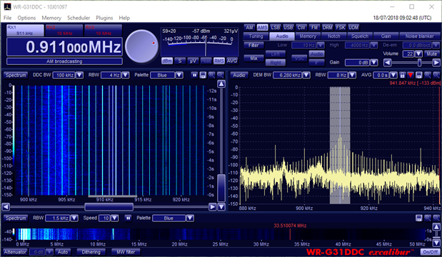
Task: Toggle the Mute button
Action: tap(431, 54)
